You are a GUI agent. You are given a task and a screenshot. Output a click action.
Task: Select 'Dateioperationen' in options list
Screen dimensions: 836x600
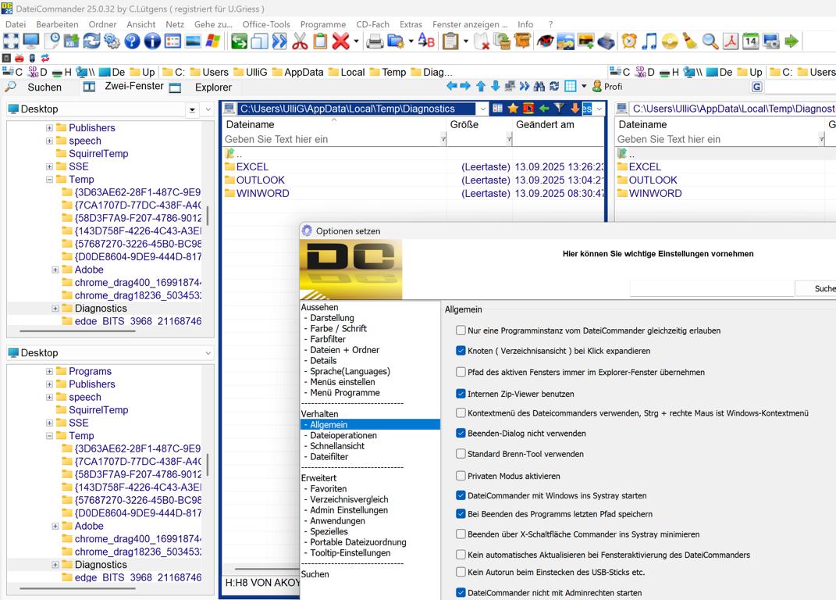(343, 435)
